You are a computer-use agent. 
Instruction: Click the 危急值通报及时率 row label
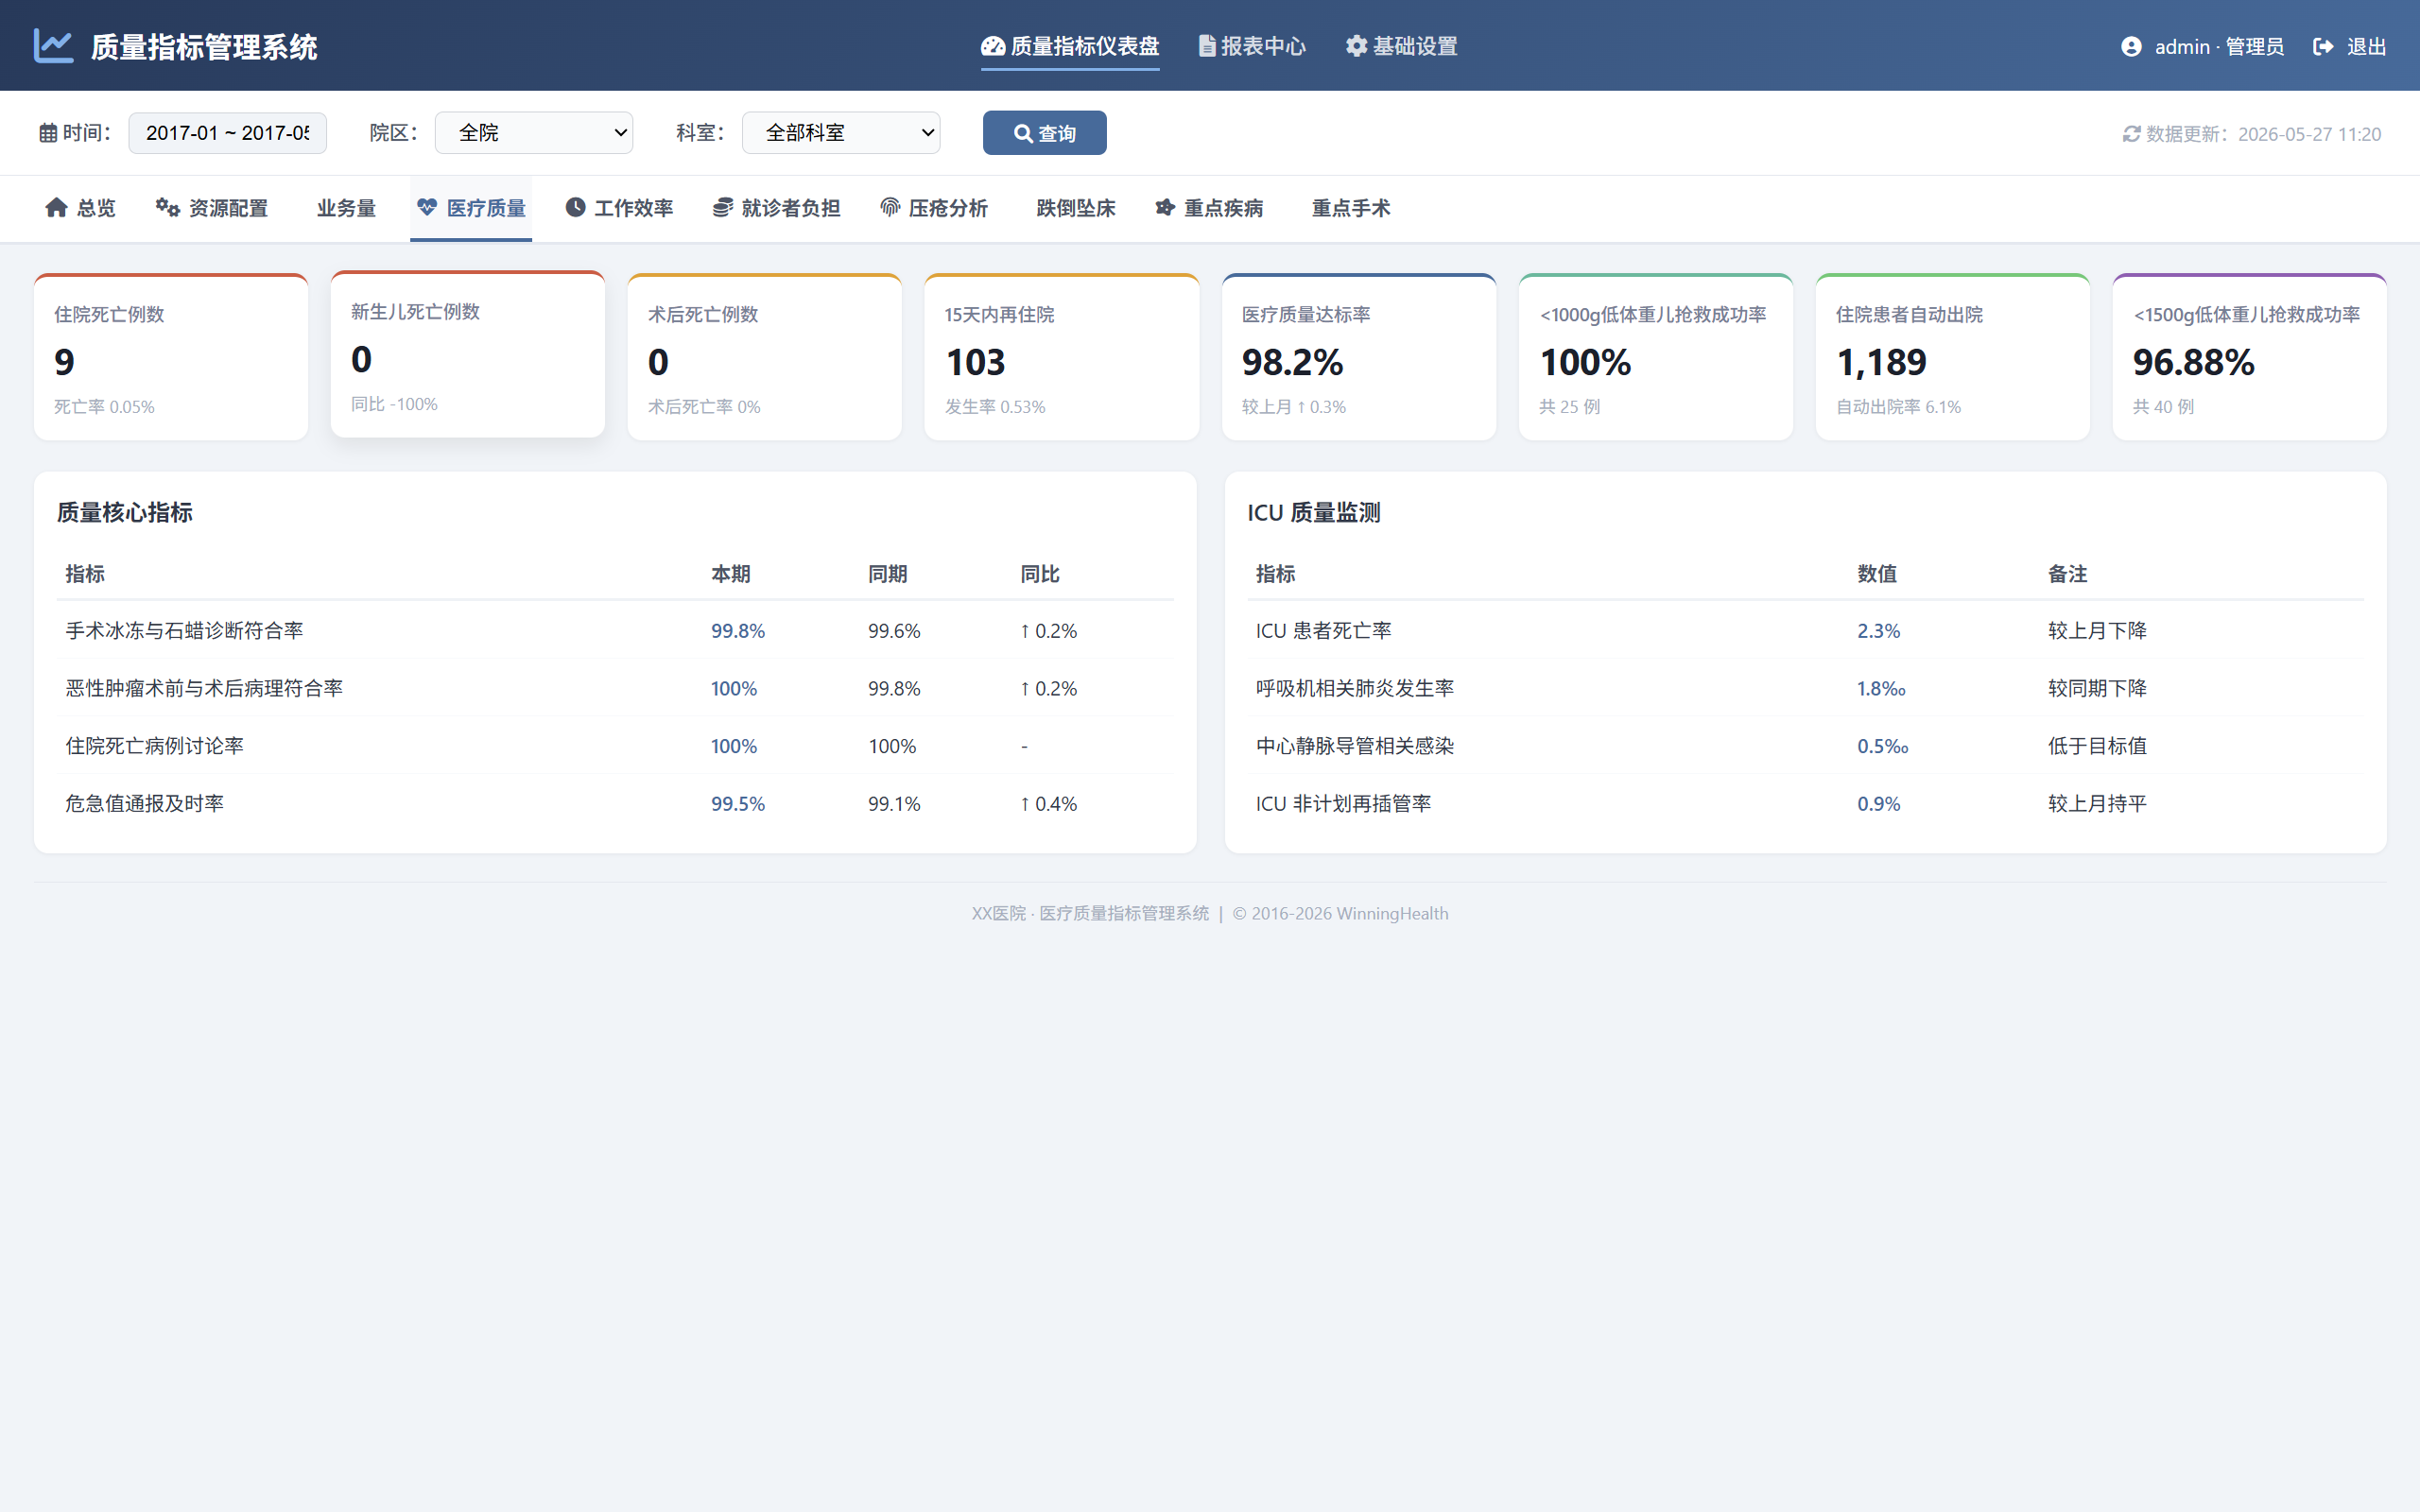pyautogui.click(x=144, y=804)
